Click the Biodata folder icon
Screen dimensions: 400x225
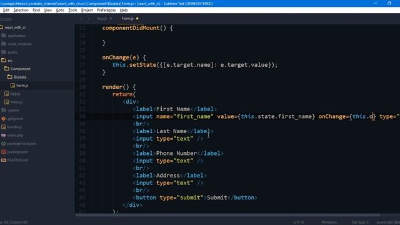(x=10, y=77)
